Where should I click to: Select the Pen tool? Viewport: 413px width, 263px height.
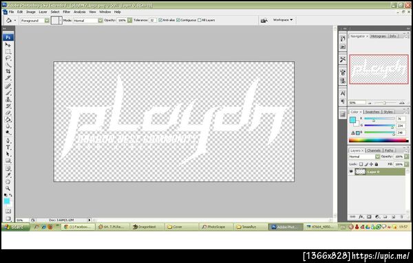(8, 141)
